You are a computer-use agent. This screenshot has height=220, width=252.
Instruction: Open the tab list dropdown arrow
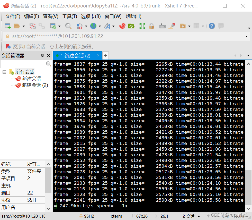(248, 56)
